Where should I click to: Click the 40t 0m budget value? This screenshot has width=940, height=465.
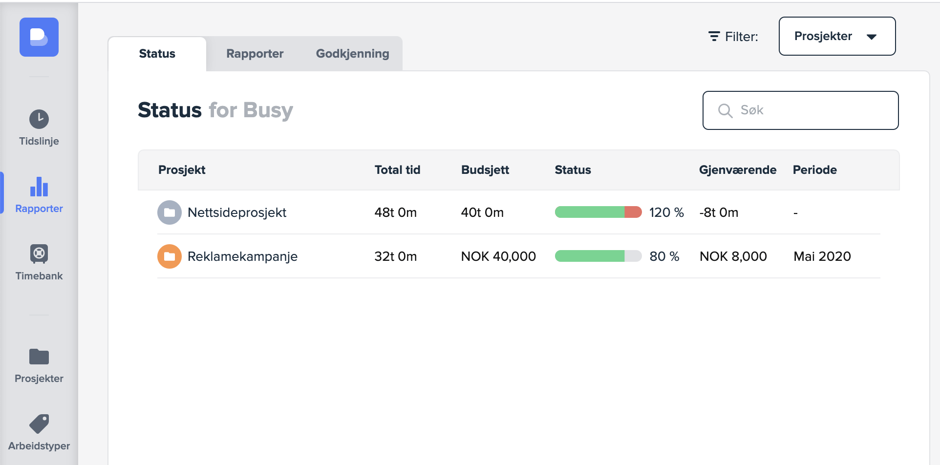tap(482, 212)
